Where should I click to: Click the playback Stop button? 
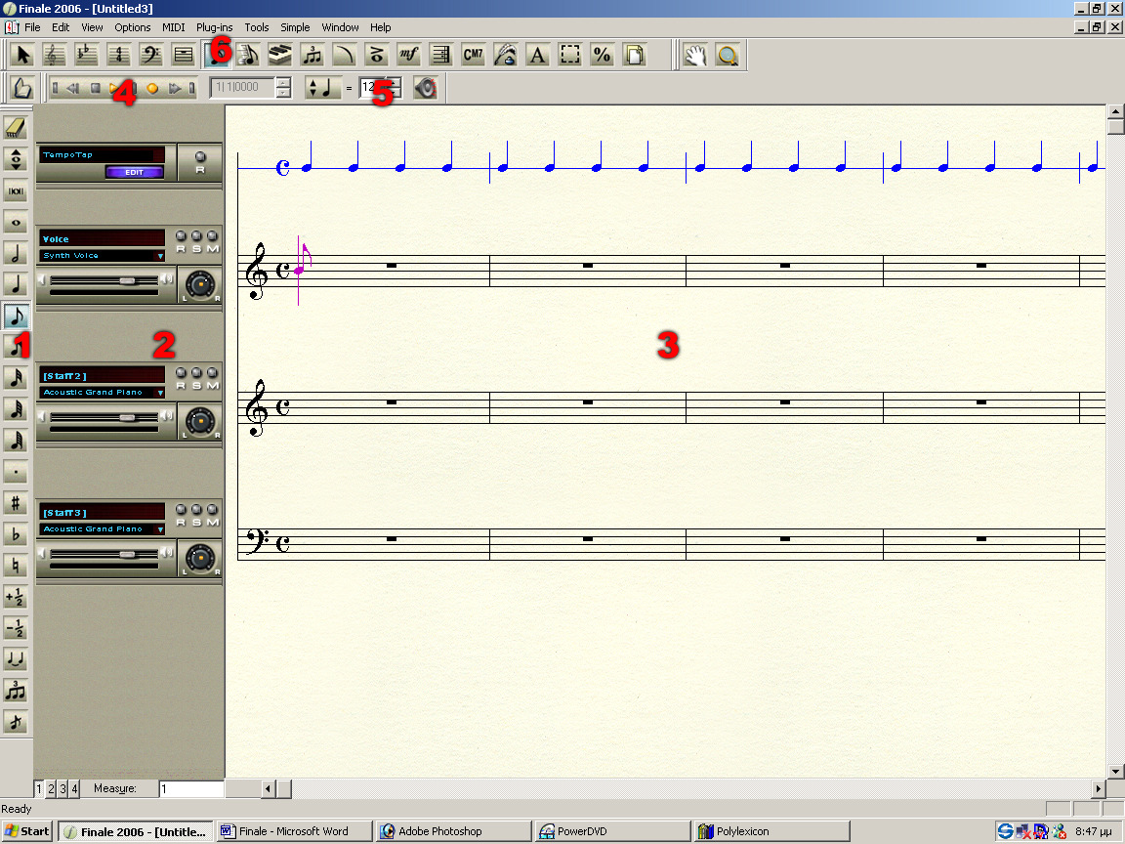(x=95, y=88)
